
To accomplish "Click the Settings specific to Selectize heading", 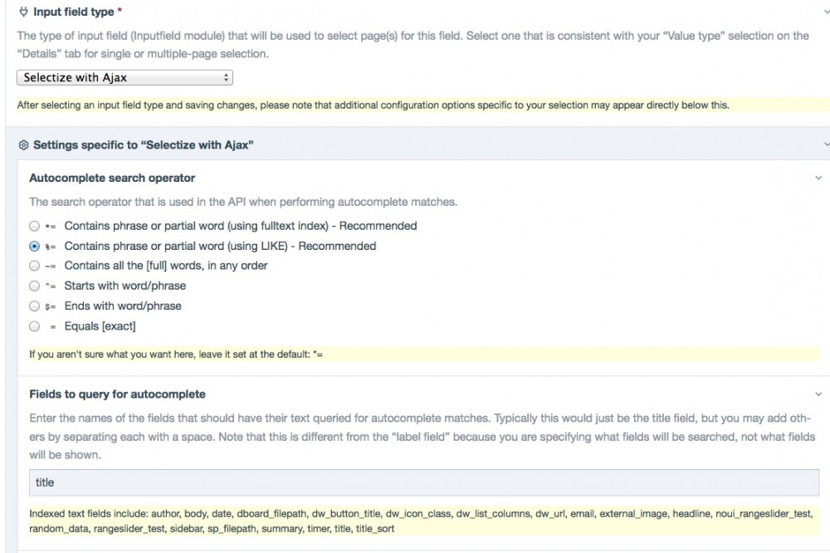I will click(x=143, y=145).
